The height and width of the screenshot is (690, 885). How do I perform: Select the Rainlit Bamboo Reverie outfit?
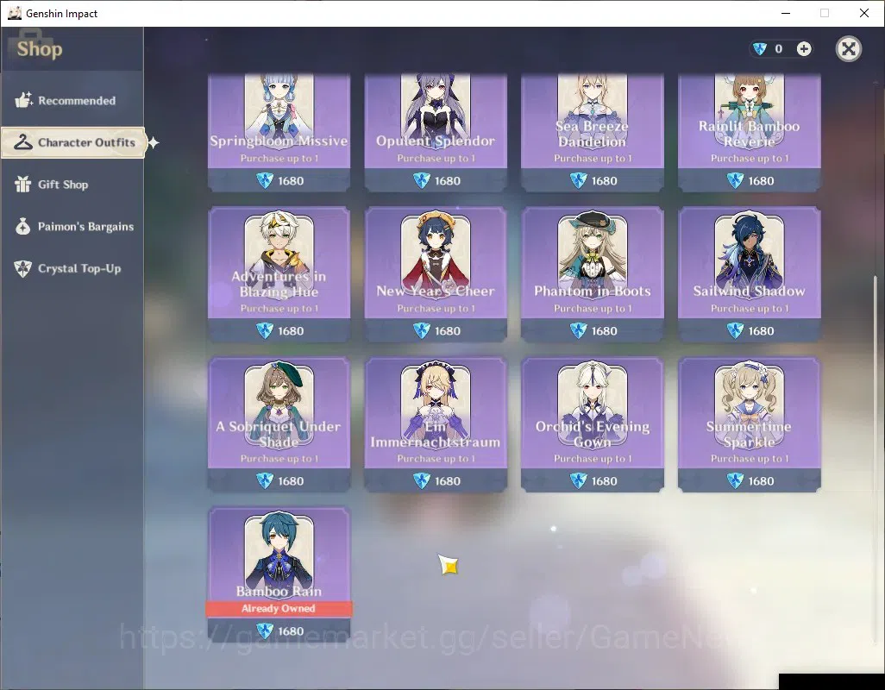[x=749, y=132]
